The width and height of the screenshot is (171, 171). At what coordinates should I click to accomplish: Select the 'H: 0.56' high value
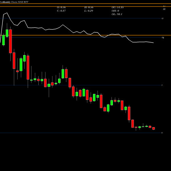(89, 8)
